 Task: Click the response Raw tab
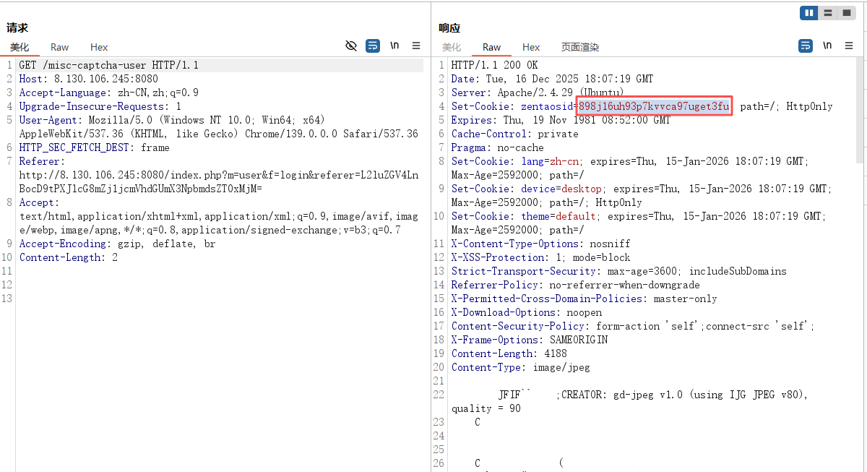point(492,47)
